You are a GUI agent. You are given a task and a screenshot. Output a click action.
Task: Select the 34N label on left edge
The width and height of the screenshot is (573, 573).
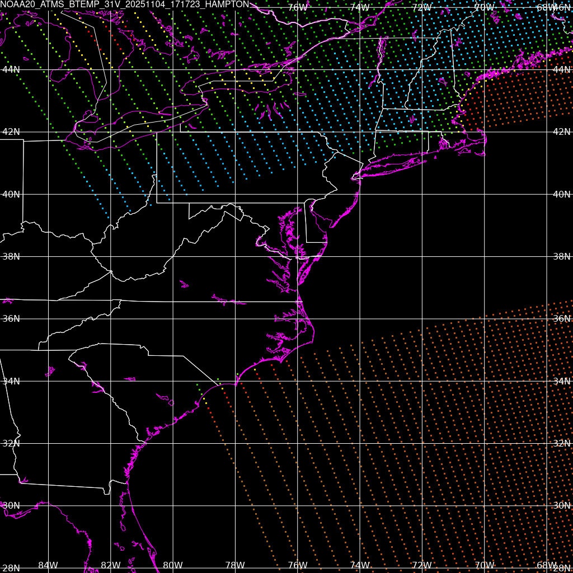(x=11, y=381)
